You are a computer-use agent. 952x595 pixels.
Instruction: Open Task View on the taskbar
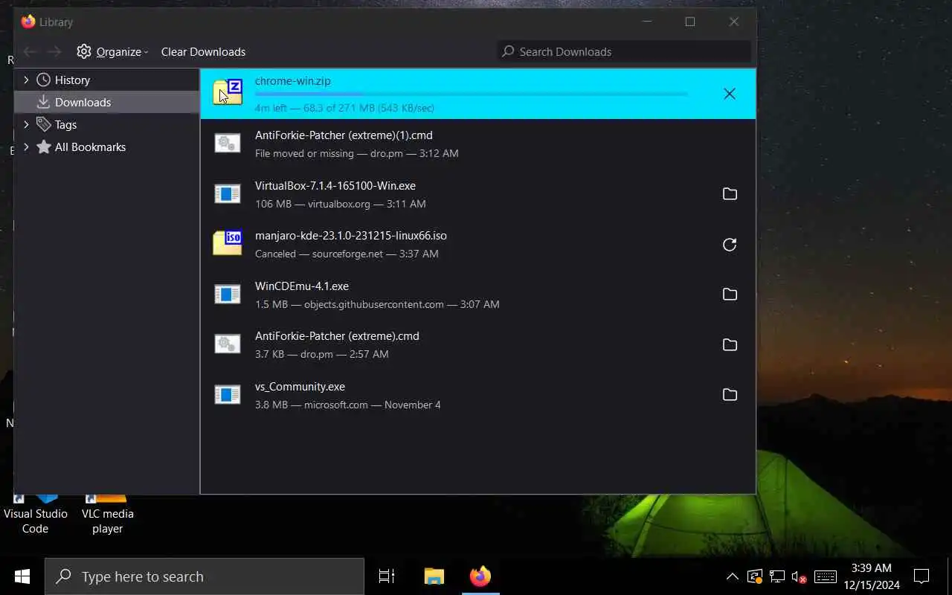click(x=387, y=576)
